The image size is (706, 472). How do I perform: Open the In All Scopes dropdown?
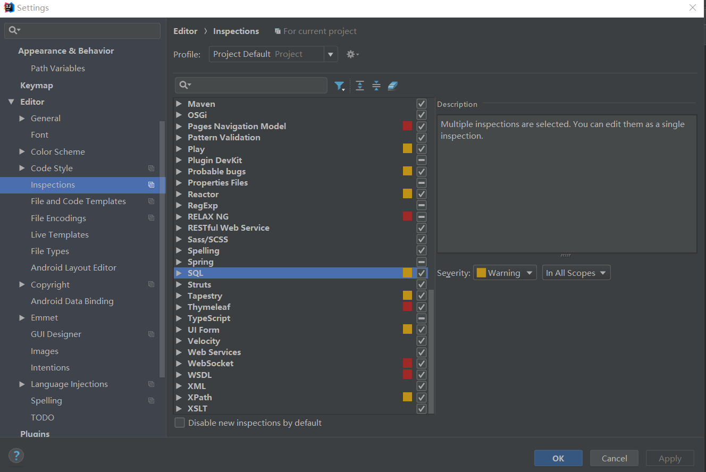(x=576, y=273)
